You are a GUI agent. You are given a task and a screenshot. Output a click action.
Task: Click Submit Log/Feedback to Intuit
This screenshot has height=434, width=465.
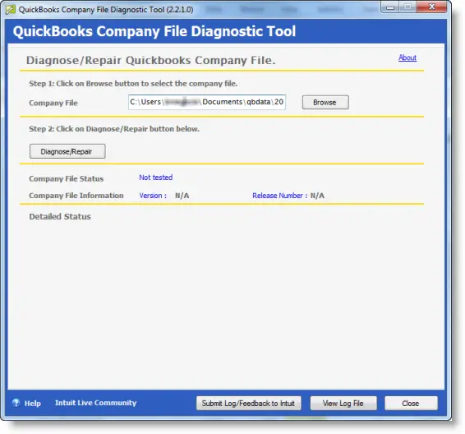click(x=248, y=403)
